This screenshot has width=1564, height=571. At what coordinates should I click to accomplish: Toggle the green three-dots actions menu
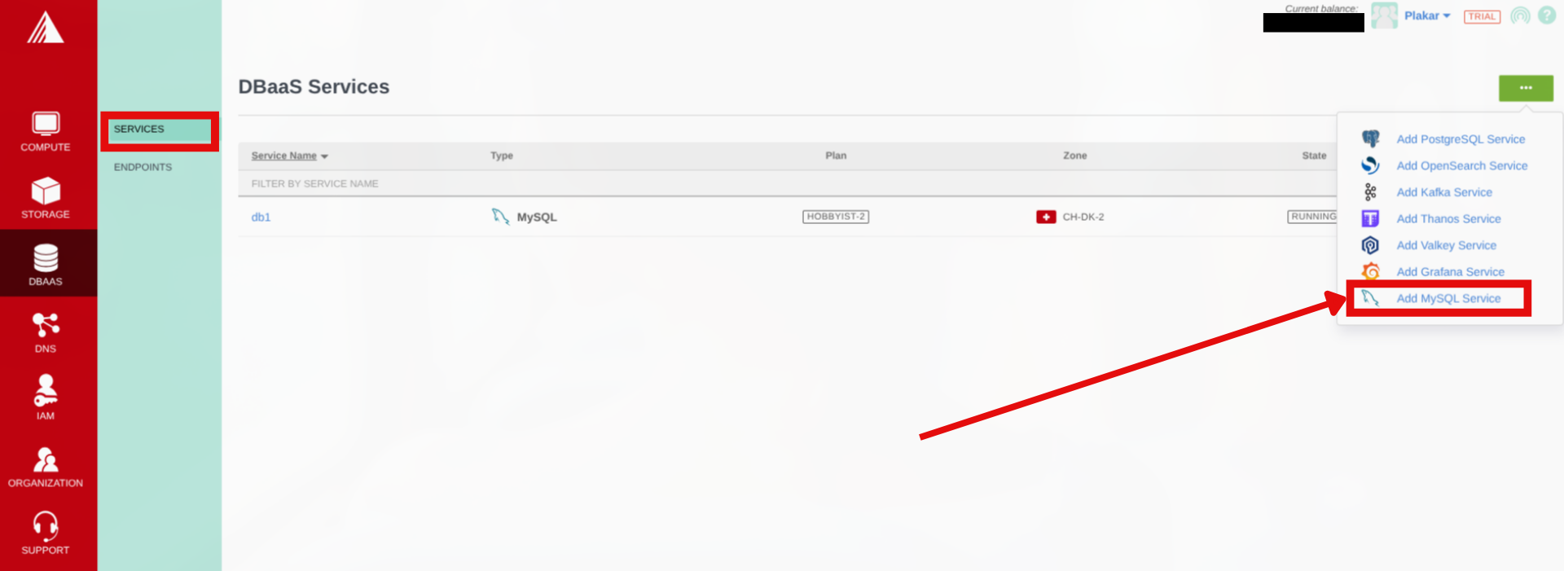pos(1526,88)
